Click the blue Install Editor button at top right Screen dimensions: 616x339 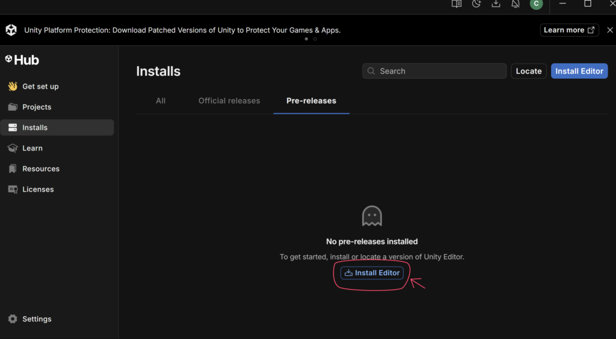tap(579, 71)
